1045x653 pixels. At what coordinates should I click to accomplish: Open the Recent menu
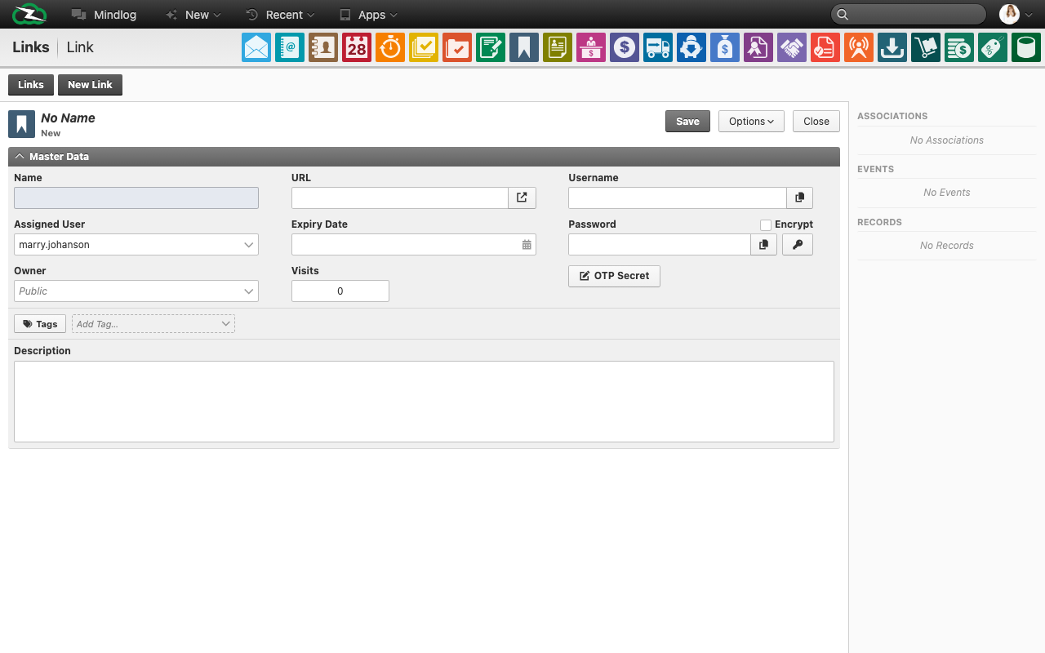[280, 15]
